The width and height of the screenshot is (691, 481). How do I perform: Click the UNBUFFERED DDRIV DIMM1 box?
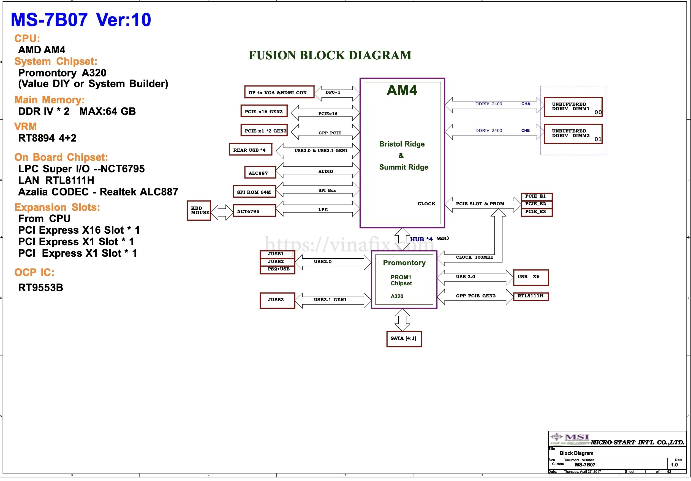click(573, 107)
